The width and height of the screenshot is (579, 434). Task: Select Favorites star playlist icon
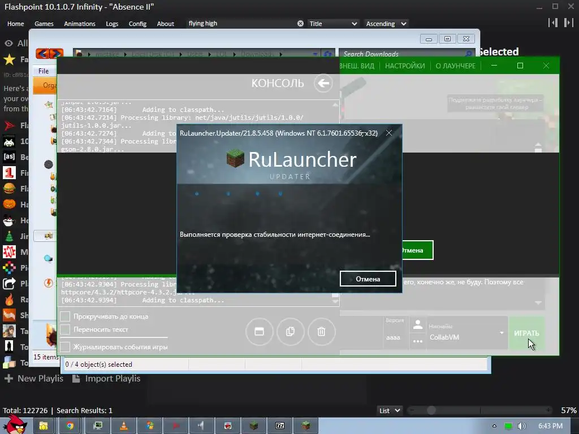tap(9, 59)
